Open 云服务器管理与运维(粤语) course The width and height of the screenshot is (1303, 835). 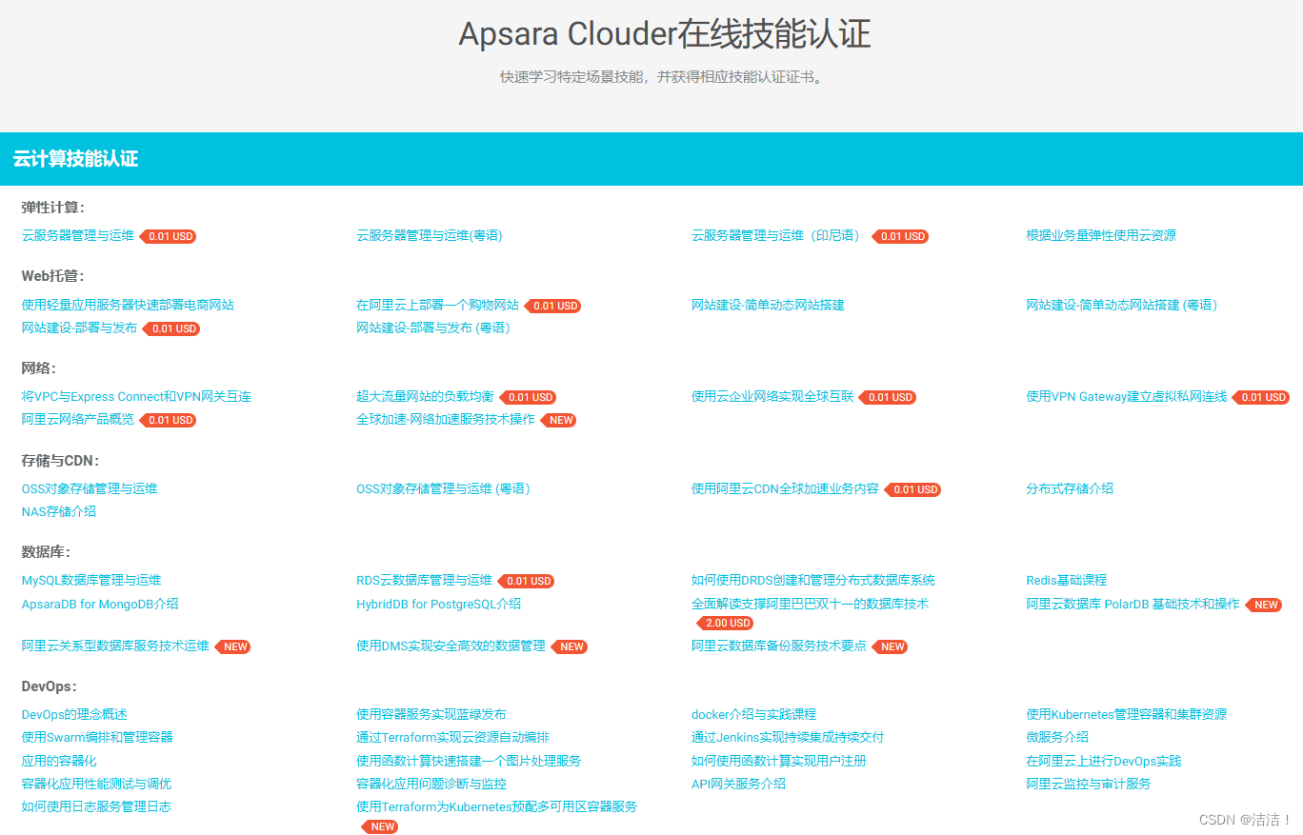point(430,235)
